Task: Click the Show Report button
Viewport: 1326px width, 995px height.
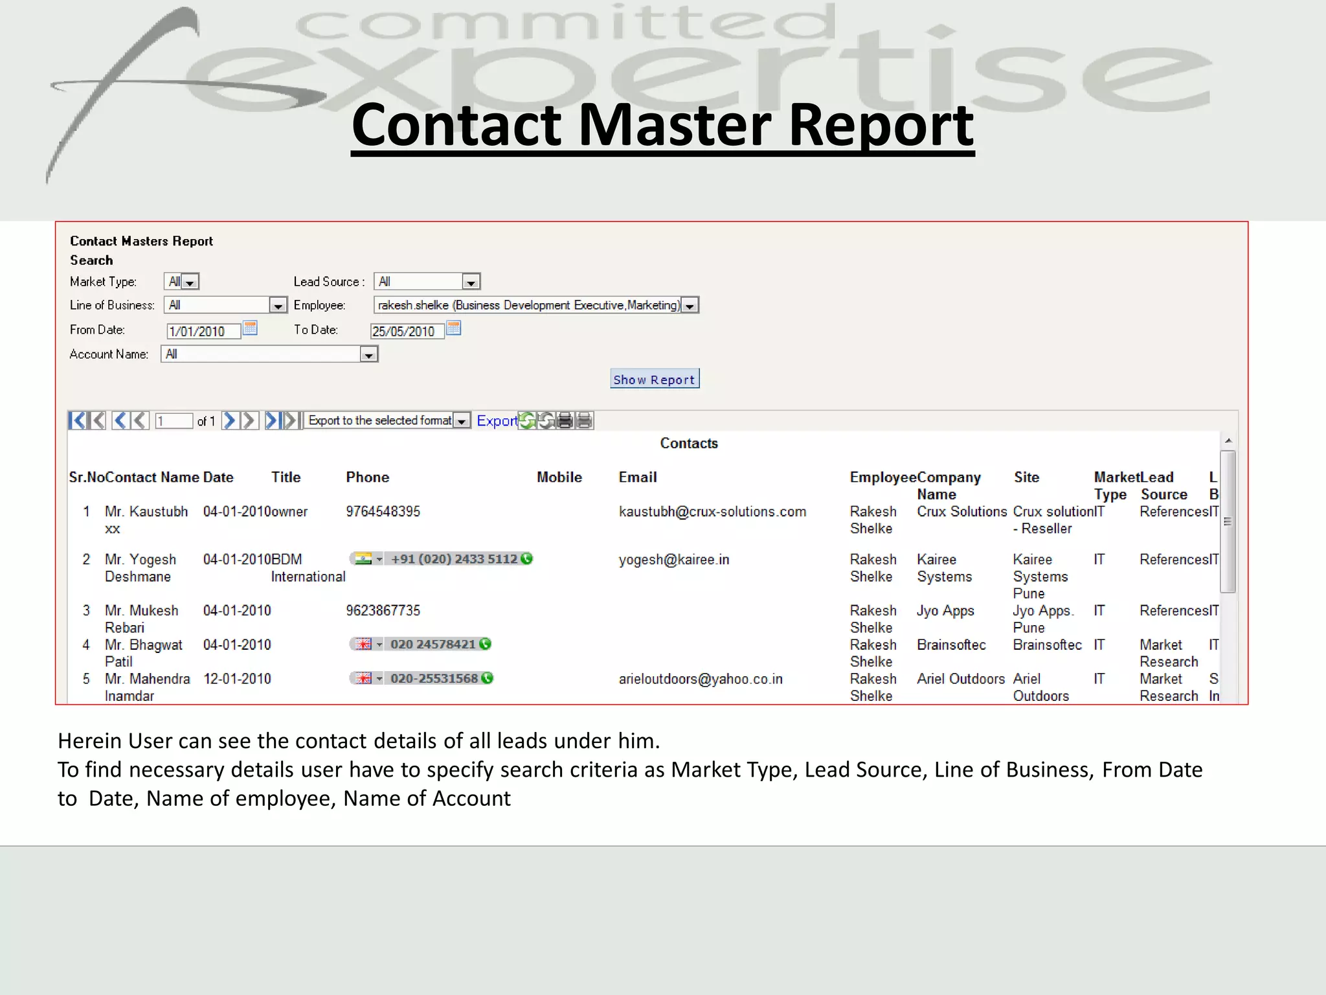Action: click(x=655, y=379)
